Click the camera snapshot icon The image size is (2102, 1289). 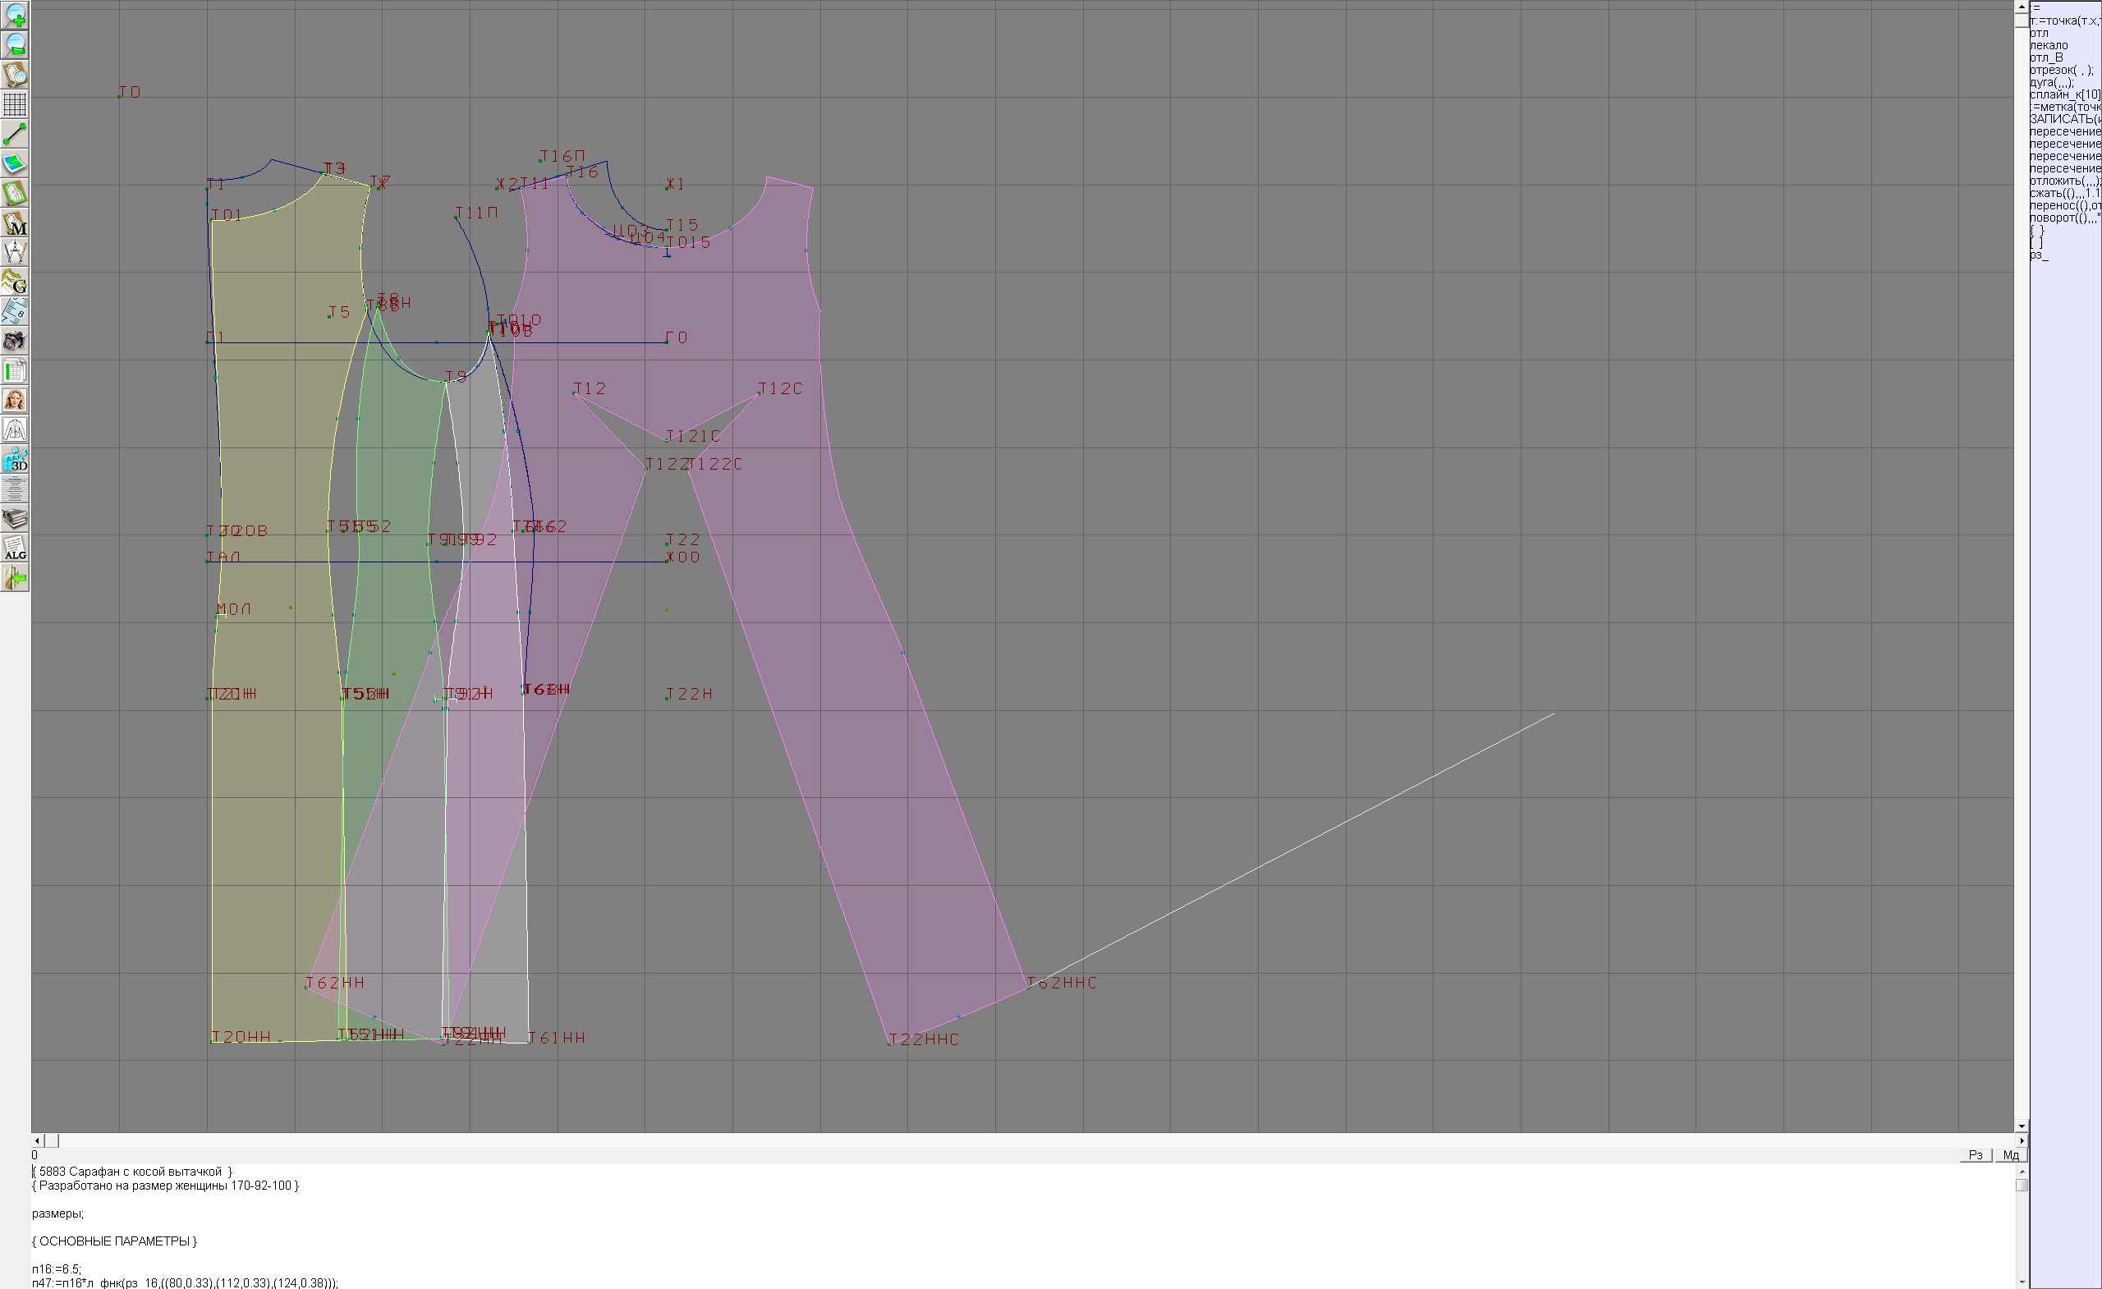pos(15,342)
